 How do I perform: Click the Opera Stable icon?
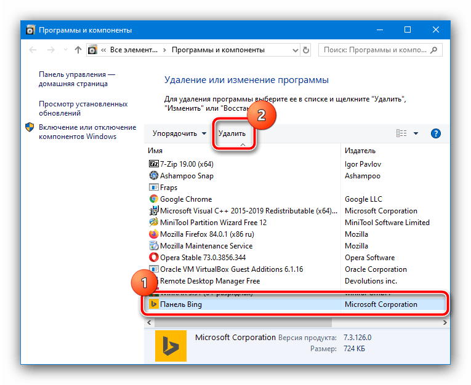pyautogui.click(x=153, y=257)
